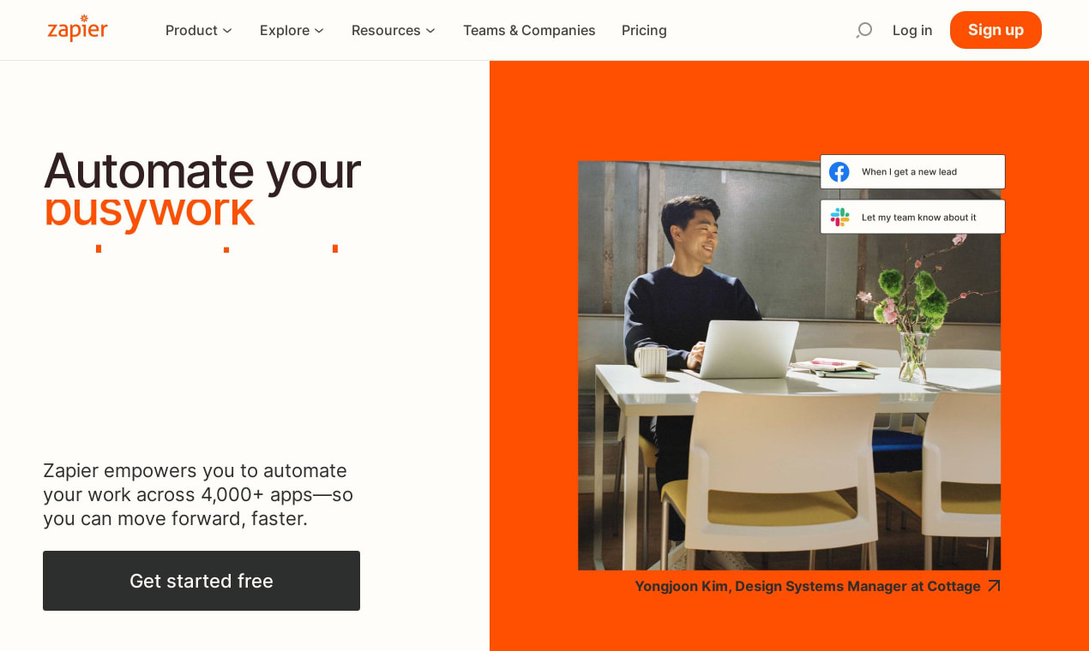Click the Facebook icon in lead card
The image size is (1089, 651).
click(x=839, y=172)
